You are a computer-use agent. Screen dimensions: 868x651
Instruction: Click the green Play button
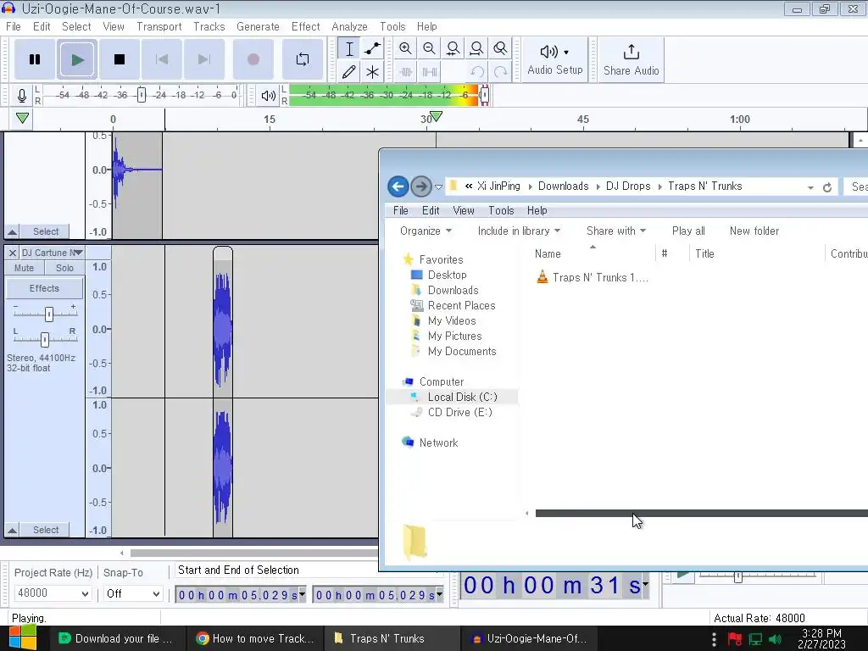click(x=77, y=59)
